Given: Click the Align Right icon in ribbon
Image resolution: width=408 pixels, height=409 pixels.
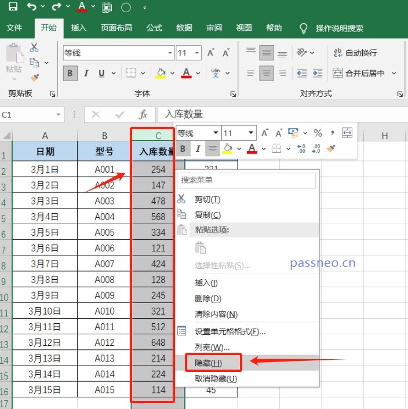Looking at the screenshot, I should click(282, 73).
